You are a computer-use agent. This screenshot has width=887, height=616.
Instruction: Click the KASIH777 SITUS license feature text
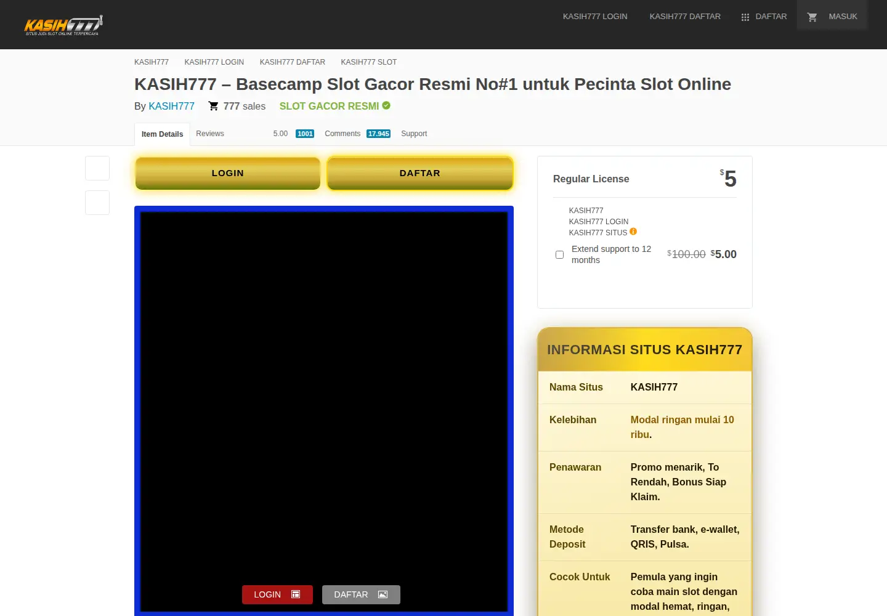598,233
